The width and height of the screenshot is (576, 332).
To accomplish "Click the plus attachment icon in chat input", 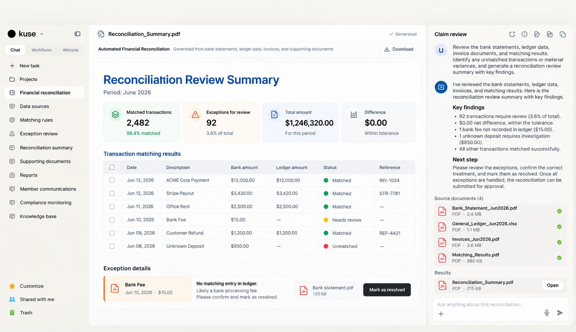I will [441, 314].
